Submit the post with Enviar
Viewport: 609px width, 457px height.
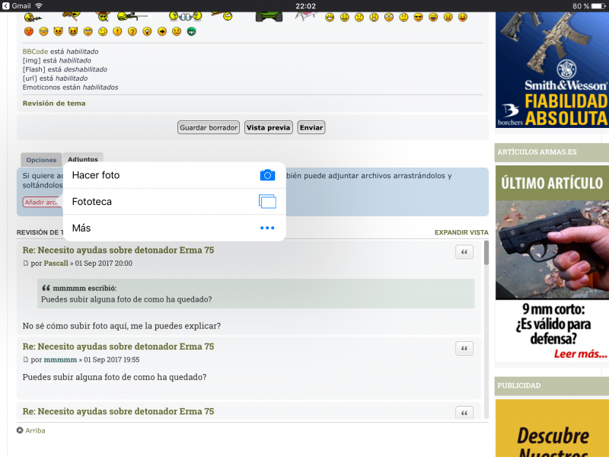pos(311,127)
